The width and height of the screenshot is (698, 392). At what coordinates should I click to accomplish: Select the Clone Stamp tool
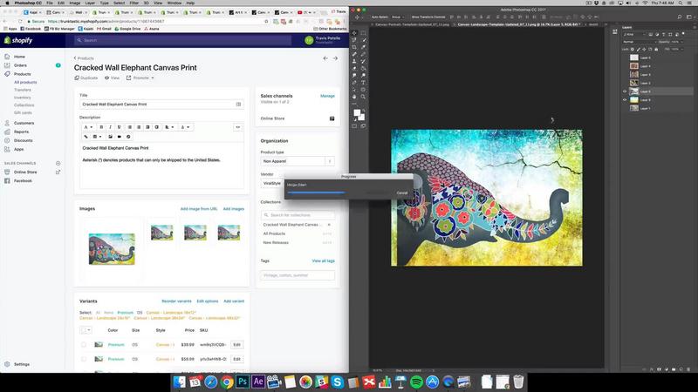click(x=354, y=61)
